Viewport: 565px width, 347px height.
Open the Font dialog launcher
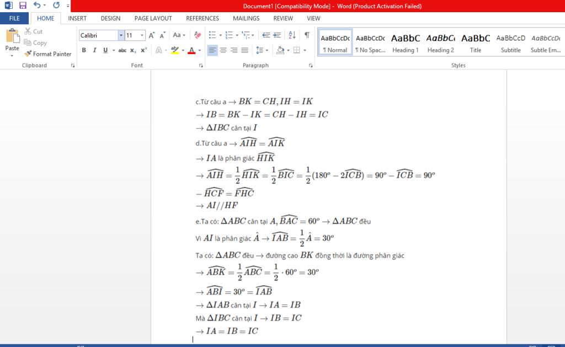click(x=201, y=66)
